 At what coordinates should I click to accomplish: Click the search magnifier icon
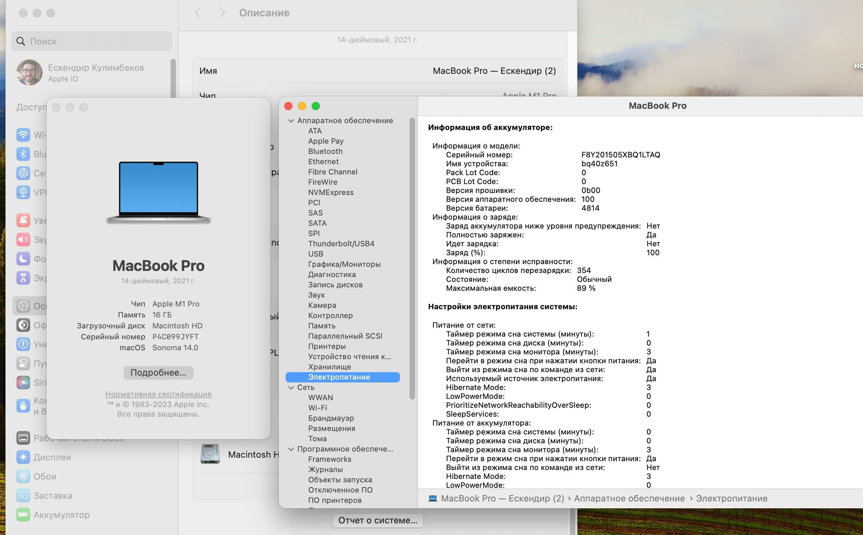[x=21, y=41]
